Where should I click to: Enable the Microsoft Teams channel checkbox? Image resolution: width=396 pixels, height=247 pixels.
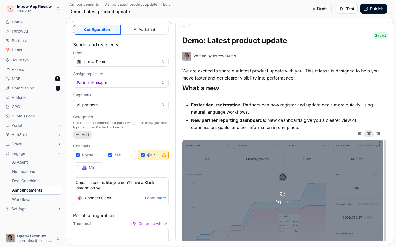78,168
